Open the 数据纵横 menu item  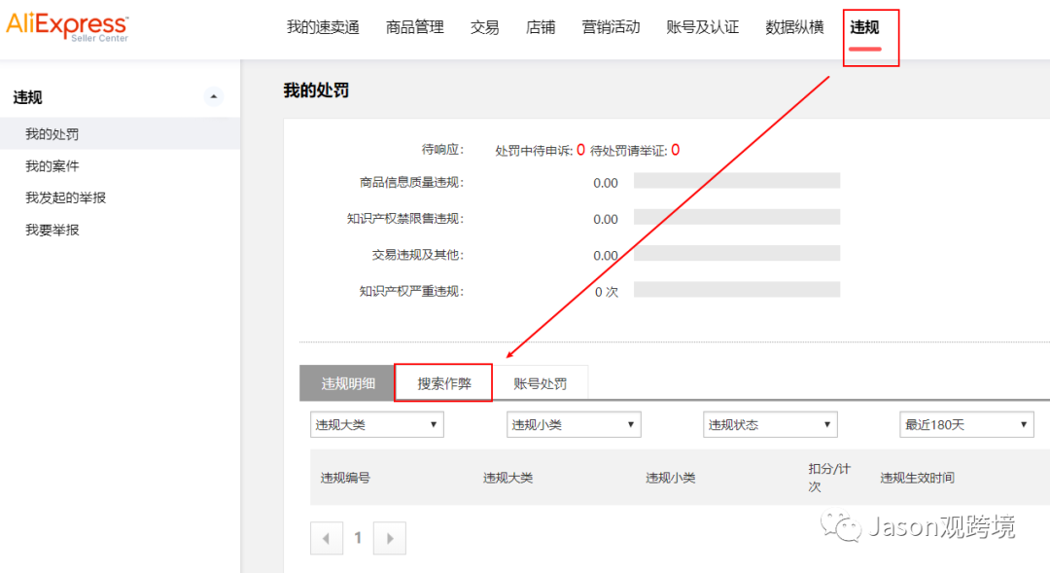794,27
